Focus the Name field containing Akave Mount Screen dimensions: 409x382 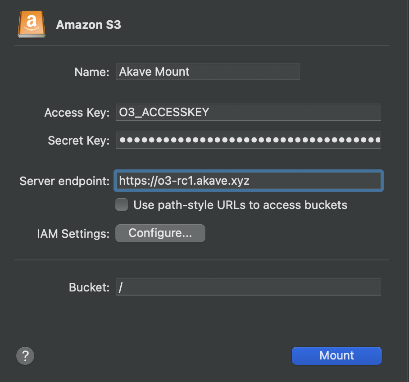pyautogui.click(x=208, y=72)
